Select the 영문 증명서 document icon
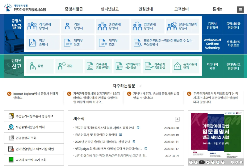 32,42
